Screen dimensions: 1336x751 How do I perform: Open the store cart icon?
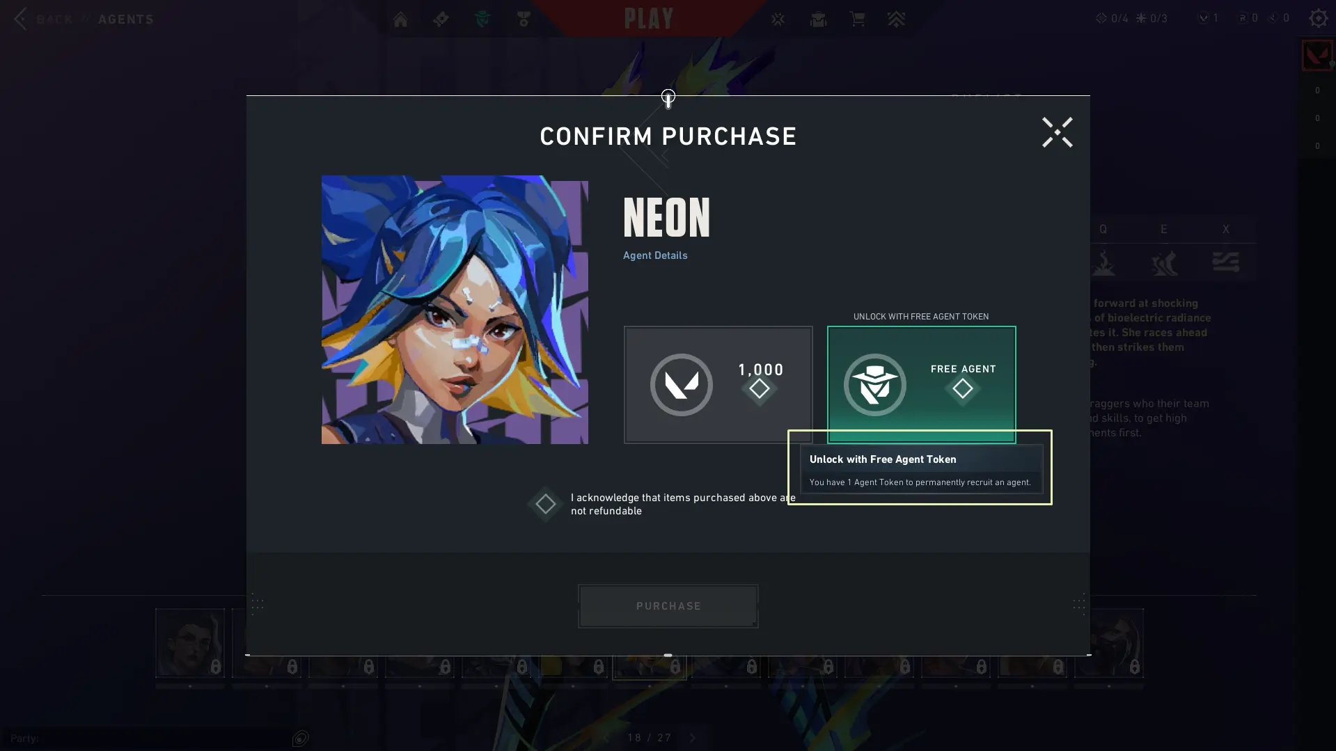coord(857,19)
